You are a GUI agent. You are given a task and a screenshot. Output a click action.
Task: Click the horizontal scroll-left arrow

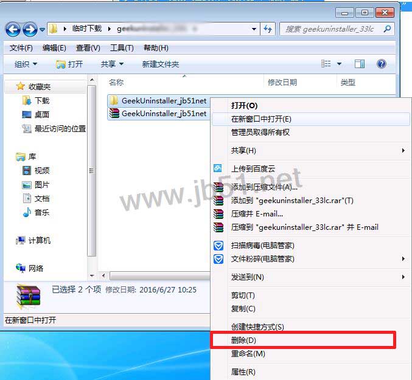tap(103, 276)
